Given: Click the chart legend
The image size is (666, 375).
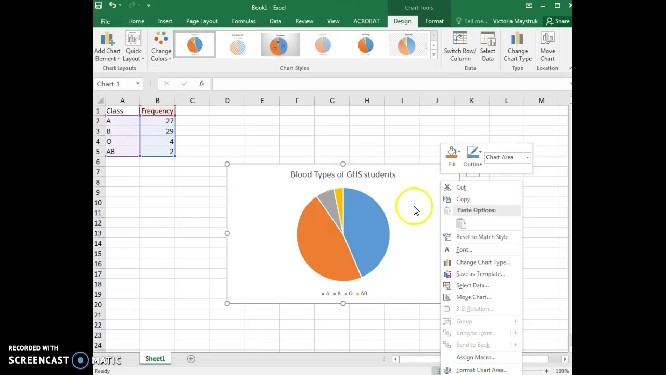Looking at the screenshot, I should point(344,294).
